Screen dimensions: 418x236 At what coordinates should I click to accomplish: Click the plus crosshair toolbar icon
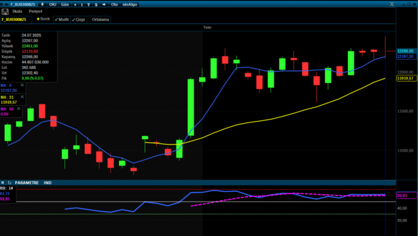click(x=75, y=5)
